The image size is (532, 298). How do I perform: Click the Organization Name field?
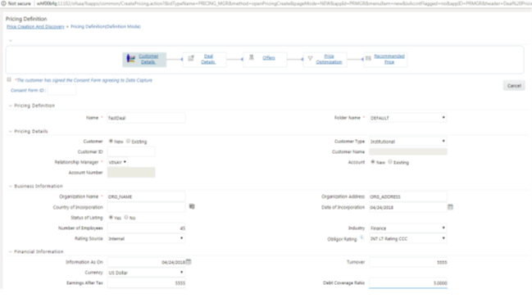point(146,196)
